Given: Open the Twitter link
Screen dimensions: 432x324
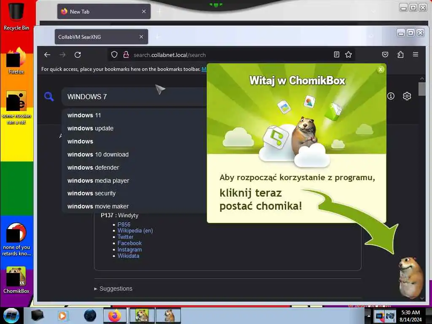Looking at the screenshot, I should click(125, 237).
